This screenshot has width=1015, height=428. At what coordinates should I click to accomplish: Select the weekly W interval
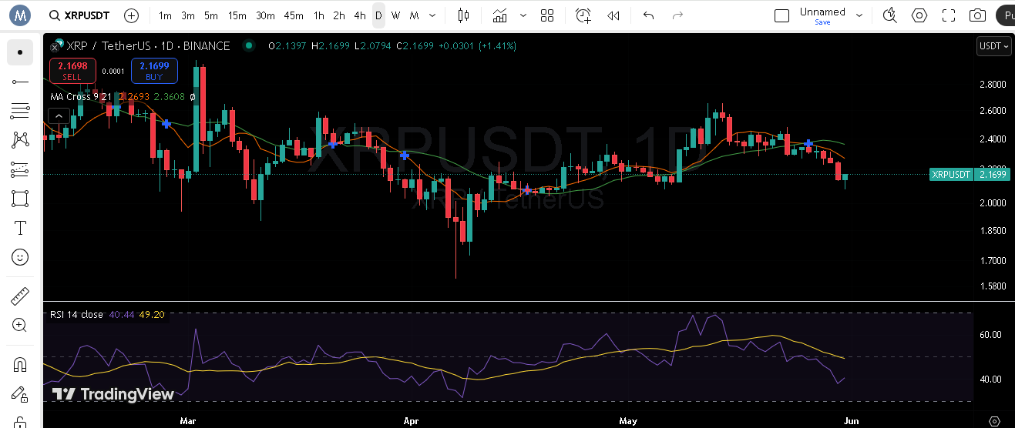[395, 15]
